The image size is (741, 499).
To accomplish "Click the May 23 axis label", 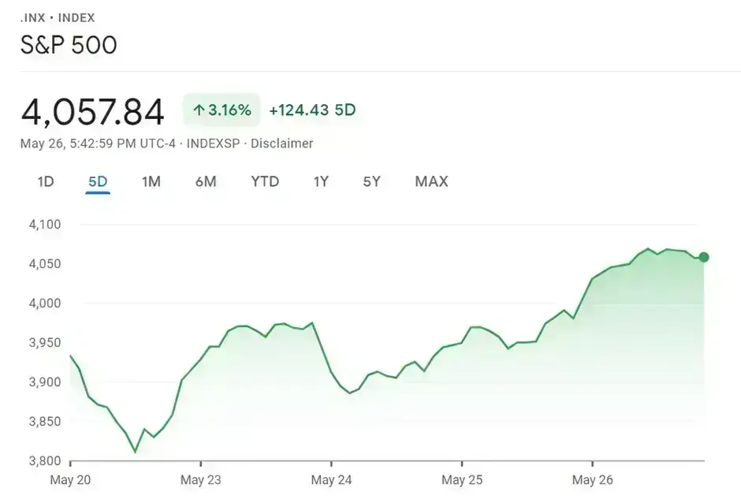I will [202, 479].
